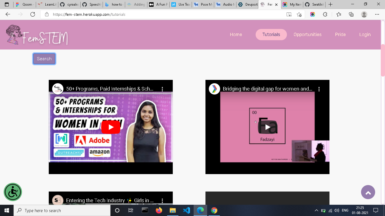Viewport: 385px width, 216px height.
Task: Open Visual Studio Code from taskbar
Action: tap(187, 210)
